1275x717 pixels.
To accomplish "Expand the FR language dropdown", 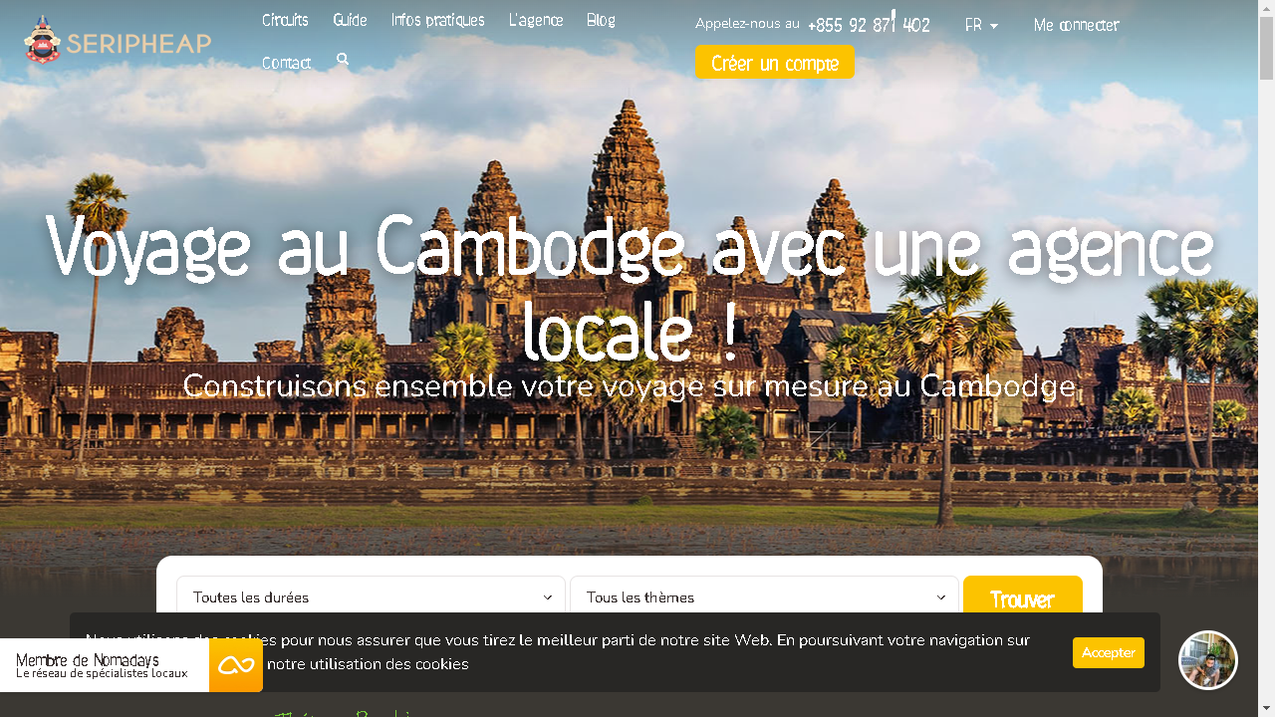I will pos(981,25).
